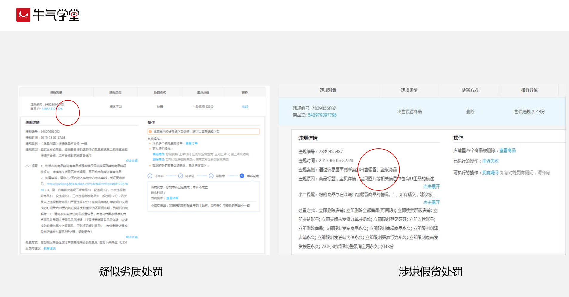Screen dimensions: 569x297
Task: Click the 我有疑问 link
Action: (x=490, y=173)
